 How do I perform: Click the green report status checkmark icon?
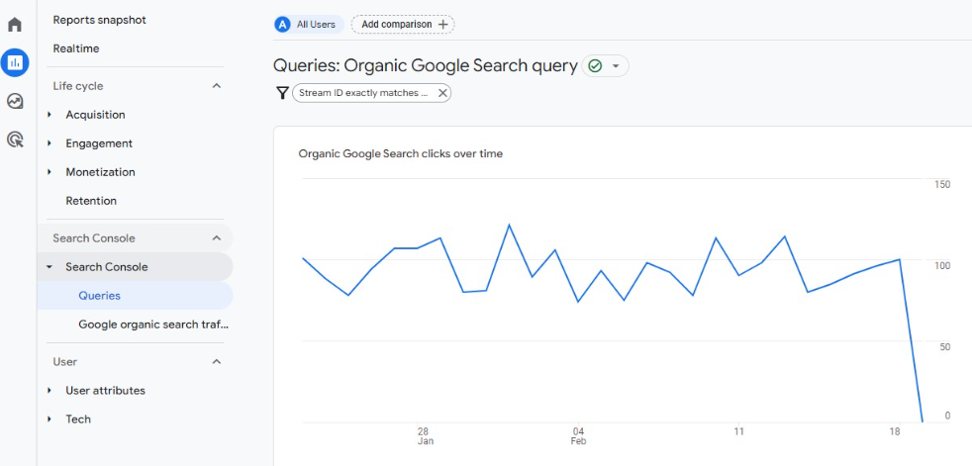595,66
